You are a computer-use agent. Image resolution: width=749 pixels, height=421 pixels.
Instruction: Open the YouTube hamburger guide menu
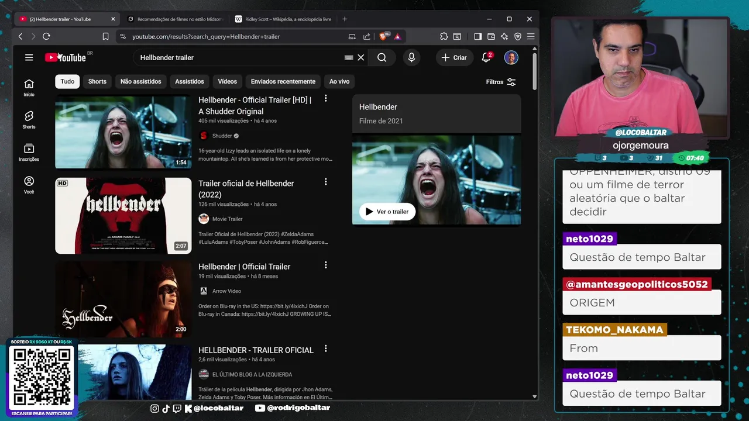(29, 57)
